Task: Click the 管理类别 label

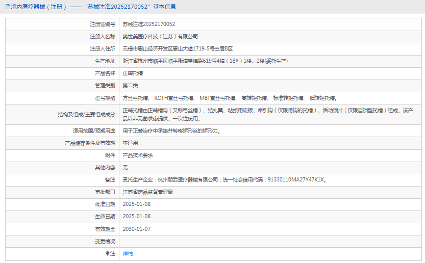Action: [105, 85]
